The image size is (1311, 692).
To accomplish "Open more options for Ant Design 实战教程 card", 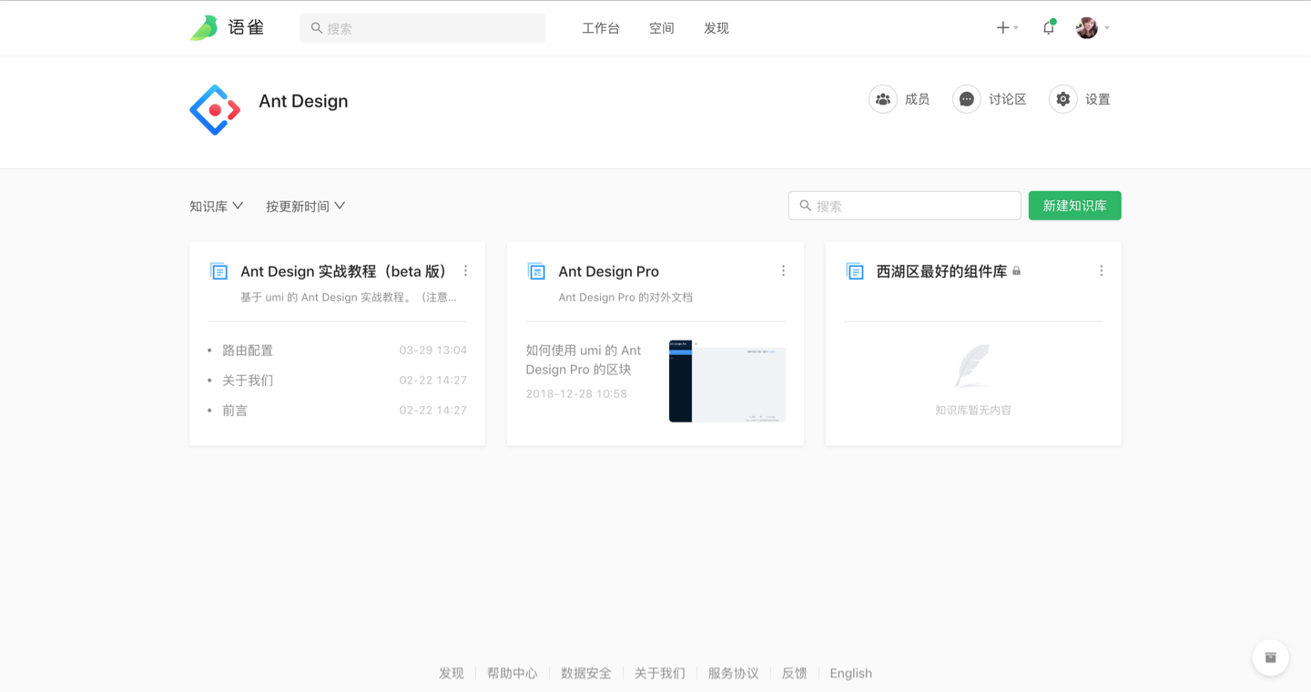I will 465,271.
